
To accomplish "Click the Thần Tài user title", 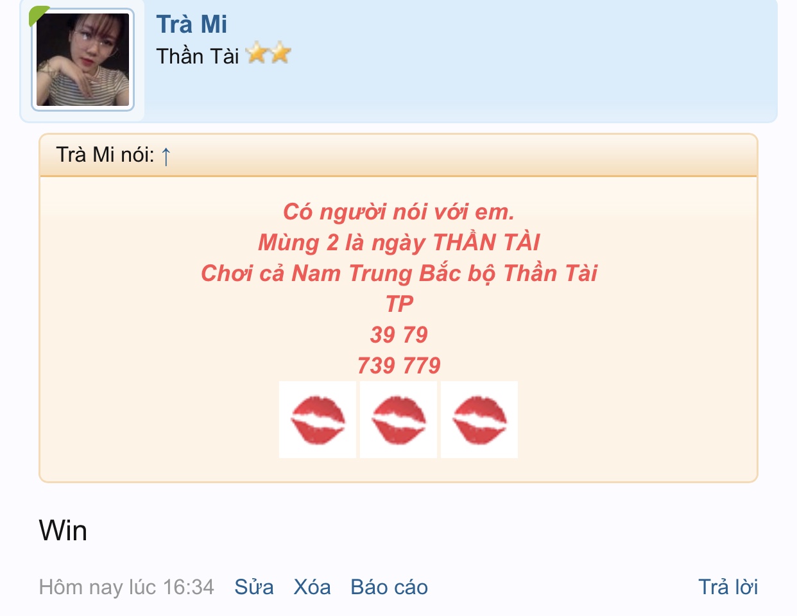I will click(x=198, y=56).
